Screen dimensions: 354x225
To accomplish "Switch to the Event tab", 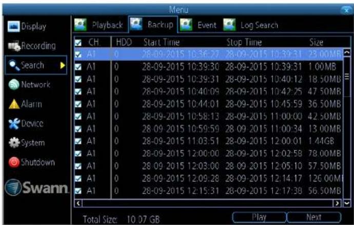I will pyautogui.click(x=199, y=25).
